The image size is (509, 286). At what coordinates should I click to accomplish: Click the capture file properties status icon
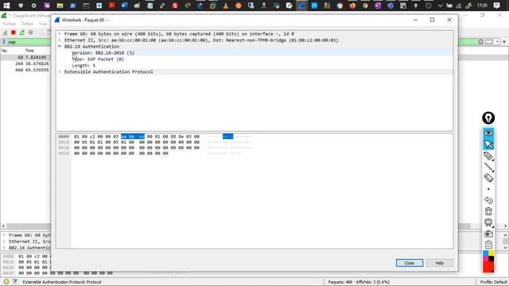[15, 282]
